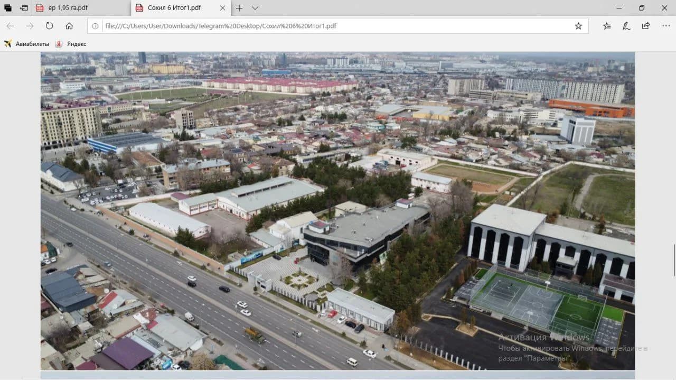Show site information for the file URL

point(96,26)
